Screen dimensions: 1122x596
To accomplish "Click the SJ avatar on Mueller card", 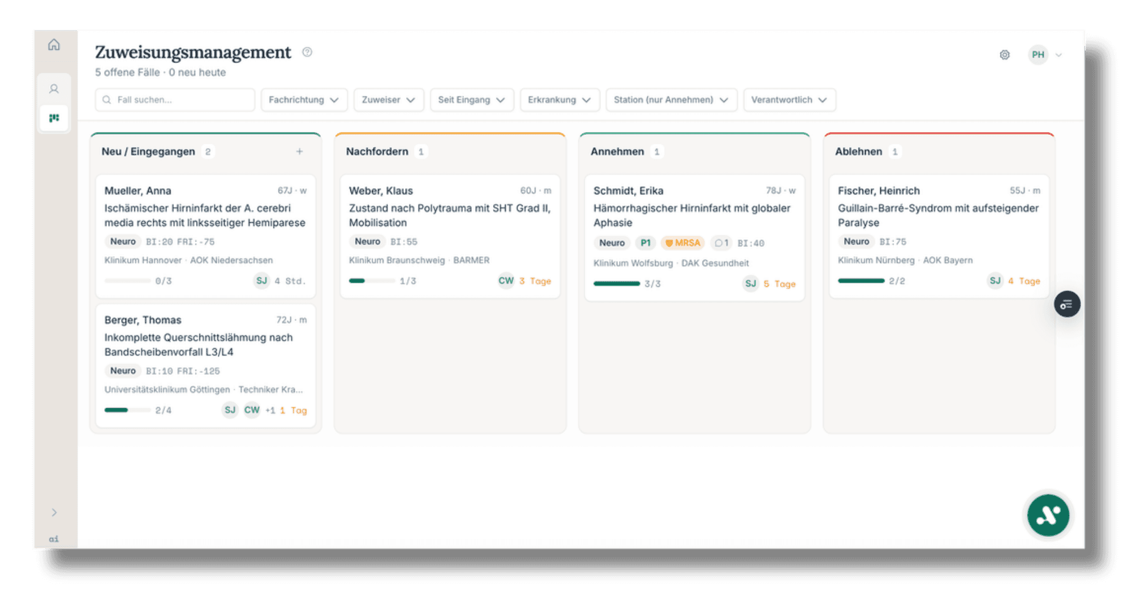I will click(x=261, y=281).
